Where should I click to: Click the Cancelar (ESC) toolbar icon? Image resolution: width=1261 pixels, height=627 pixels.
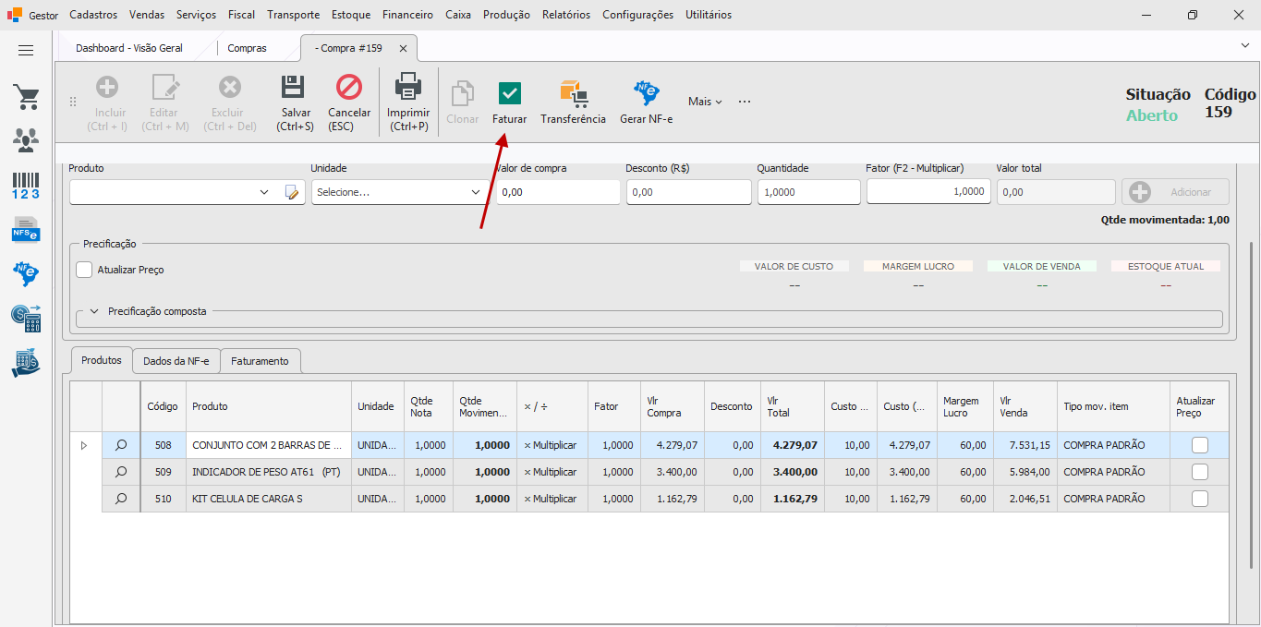349,88
